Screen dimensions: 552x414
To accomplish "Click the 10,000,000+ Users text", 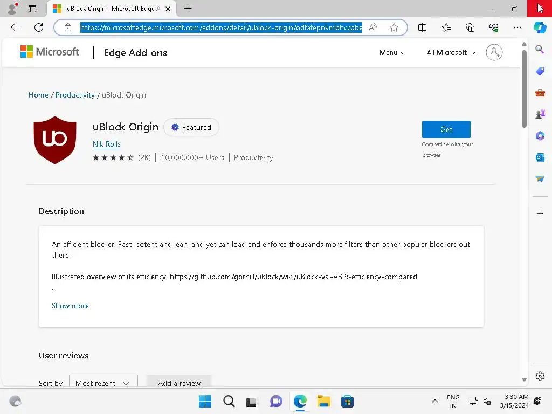I will (x=192, y=157).
